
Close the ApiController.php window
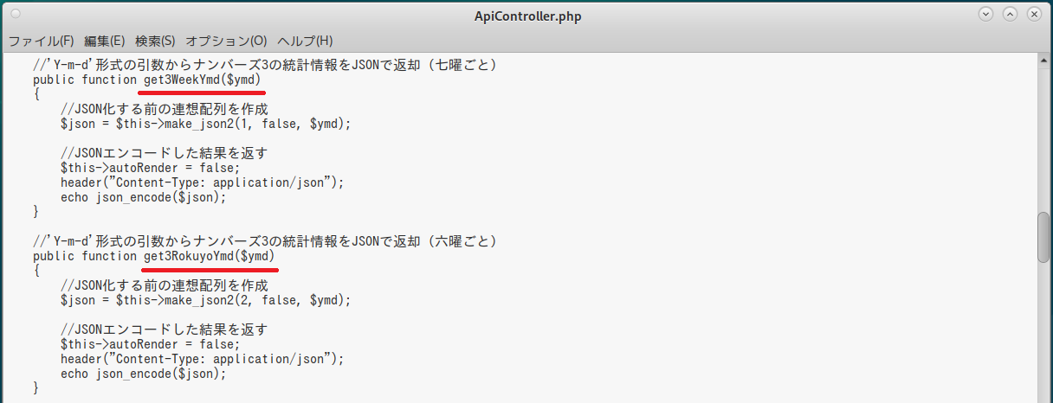click(x=1033, y=15)
